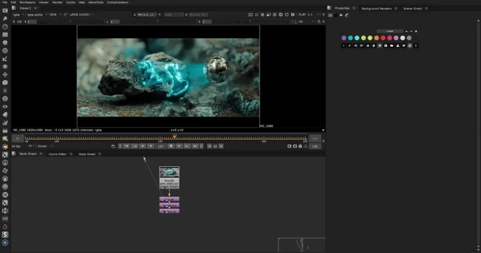Viewport: 481px width, 253px height.
Task: Click the pencil edit icon in Properties
Action: pyautogui.click(x=347, y=15)
